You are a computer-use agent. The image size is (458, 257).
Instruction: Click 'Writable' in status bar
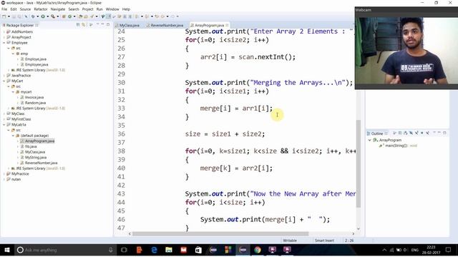click(x=290, y=241)
